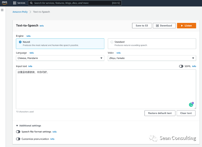Click the Grammarly icon in the text area

(191, 104)
